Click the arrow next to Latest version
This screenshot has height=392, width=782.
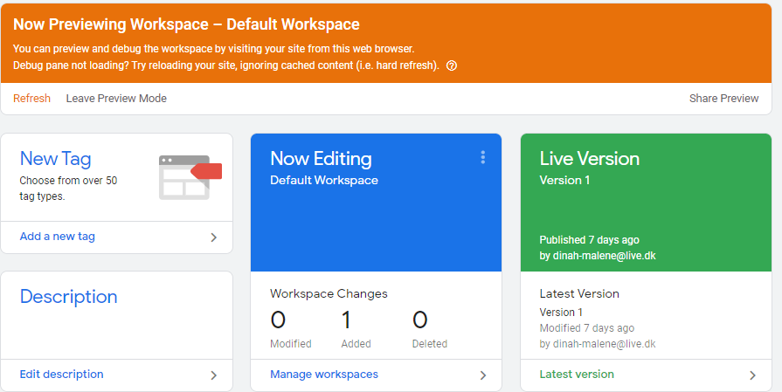(x=752, y=375)
